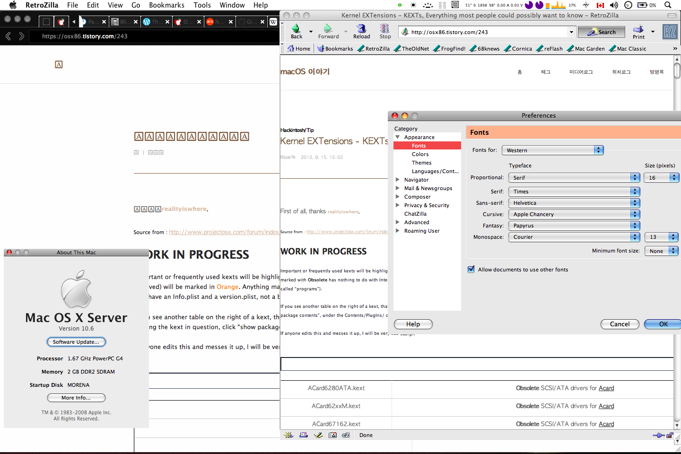Expand the Roaming User category triangle
Screen dimensions: 681x454
tap(398, 231)
